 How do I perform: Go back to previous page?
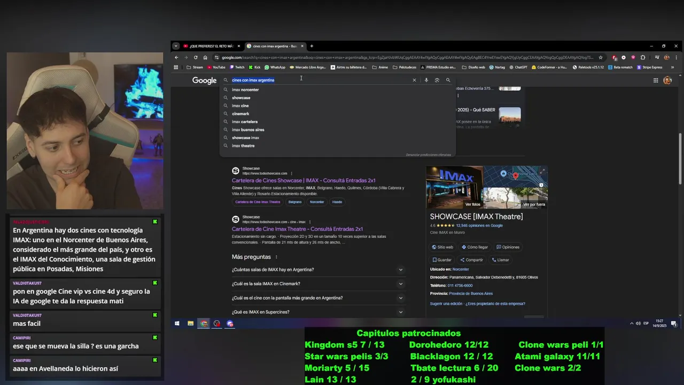click(176, 57)
